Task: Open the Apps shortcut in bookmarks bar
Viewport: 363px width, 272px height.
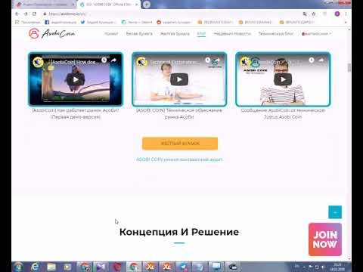Action: 28,22
